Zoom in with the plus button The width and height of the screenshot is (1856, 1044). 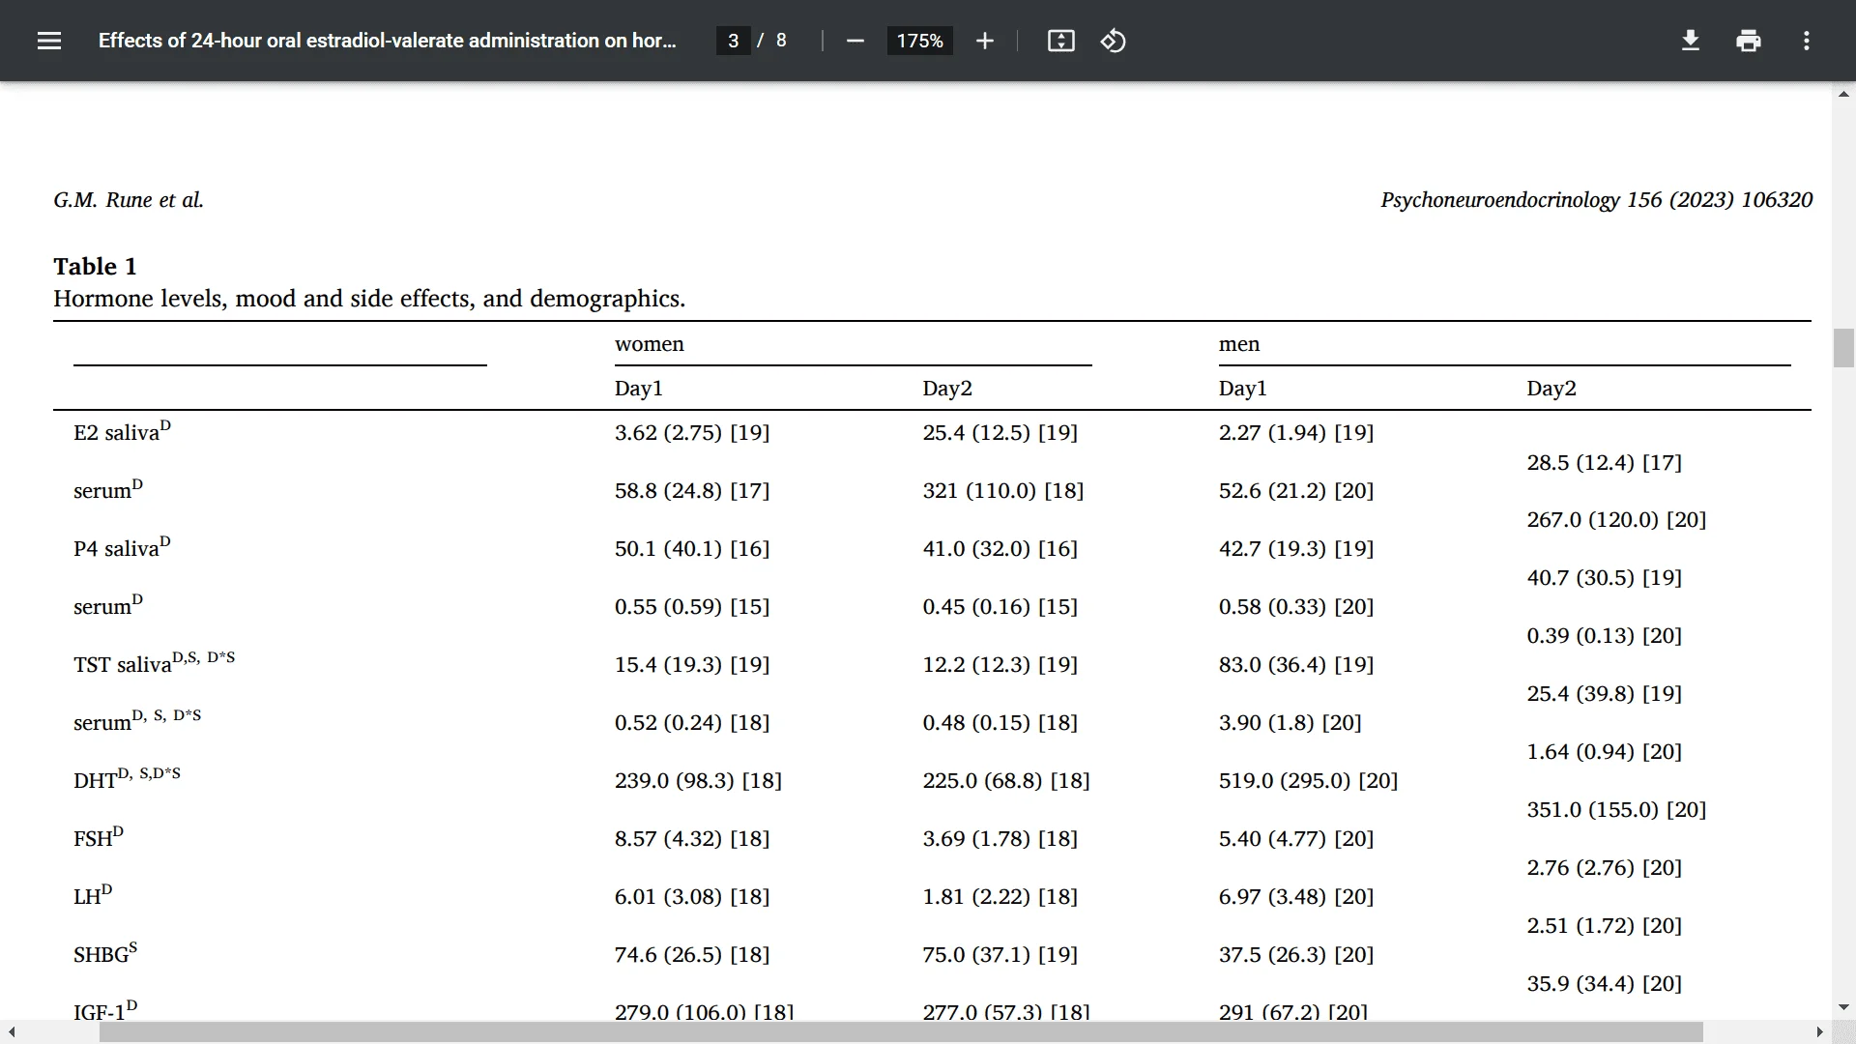(x=984, y=41)
